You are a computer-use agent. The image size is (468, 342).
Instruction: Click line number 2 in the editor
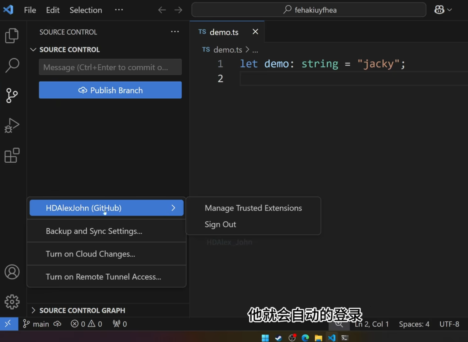click(x=220, y=78)
